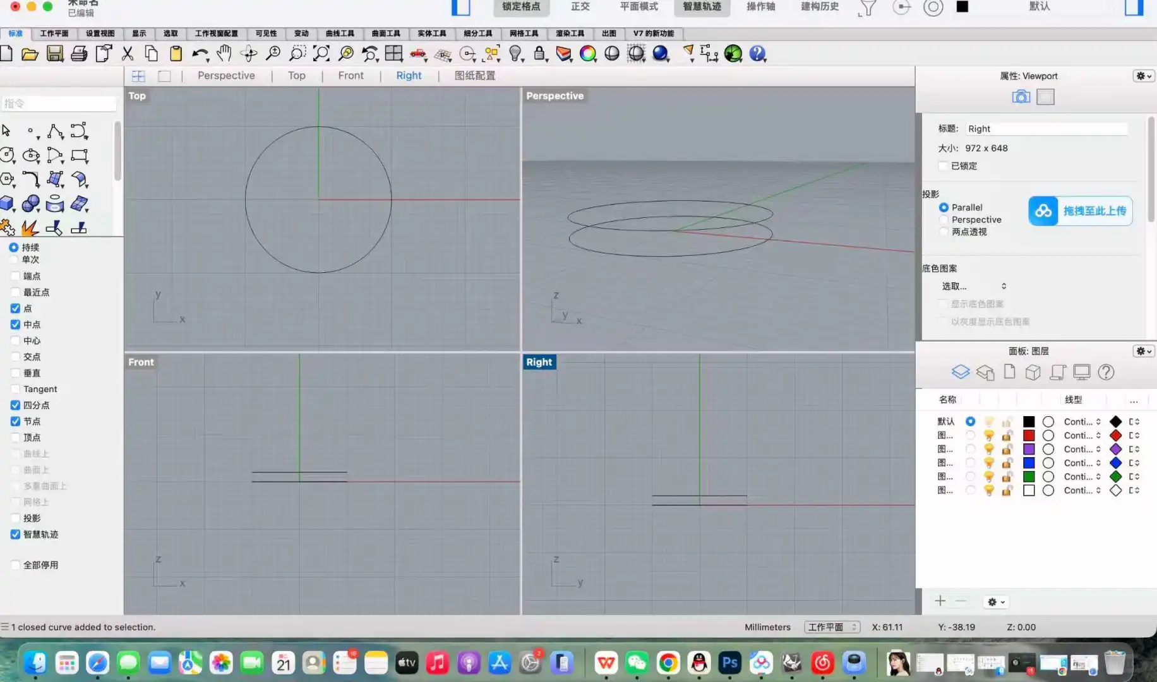Screen dimensions: 1157x682
Task: Enable the Tangent snap checkbox
Action: 15,389
